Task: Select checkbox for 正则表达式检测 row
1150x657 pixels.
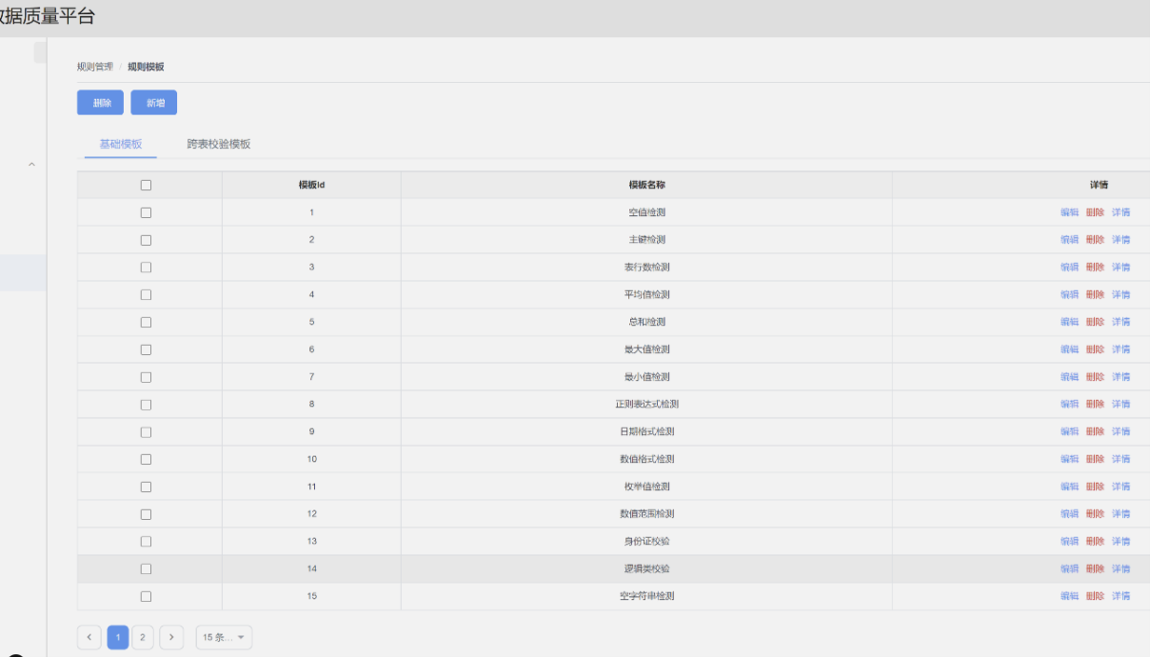Action: pyautogui.click(x=146, y=405)
